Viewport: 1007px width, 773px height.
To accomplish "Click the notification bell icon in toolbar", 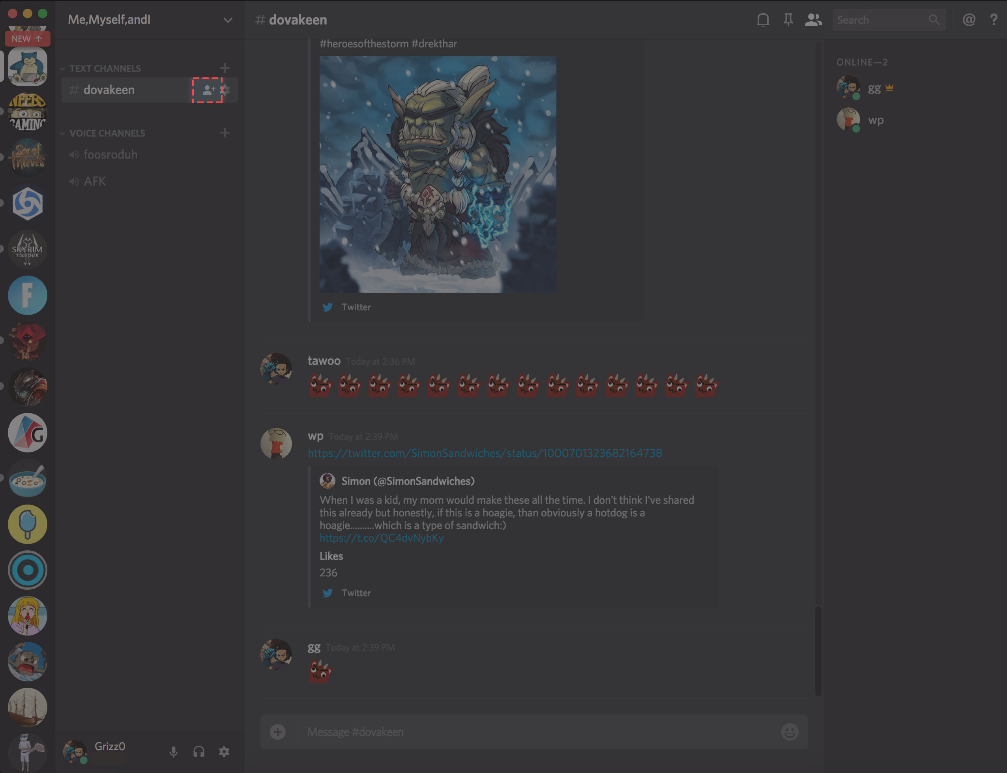I will pos(762,19).
